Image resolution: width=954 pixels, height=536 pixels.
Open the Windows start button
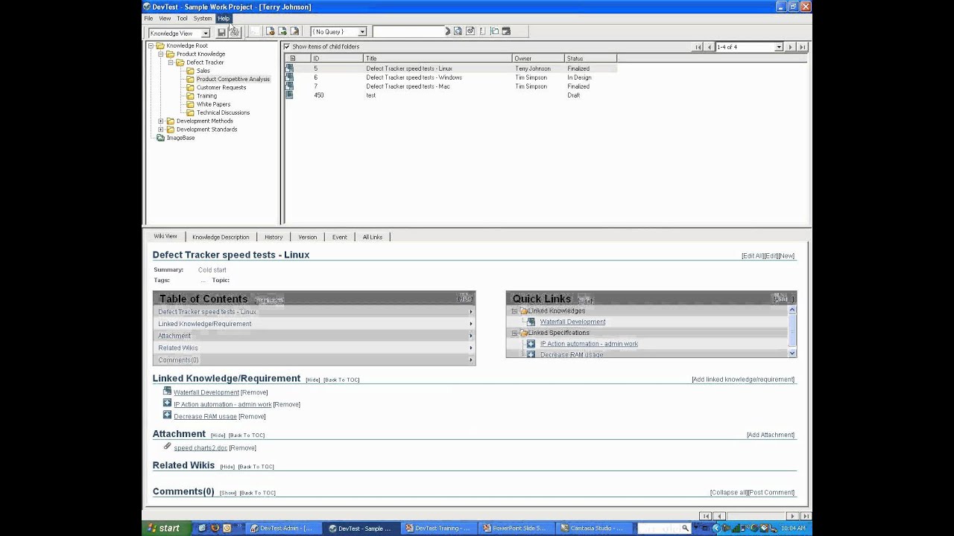[x=162, y=528]
